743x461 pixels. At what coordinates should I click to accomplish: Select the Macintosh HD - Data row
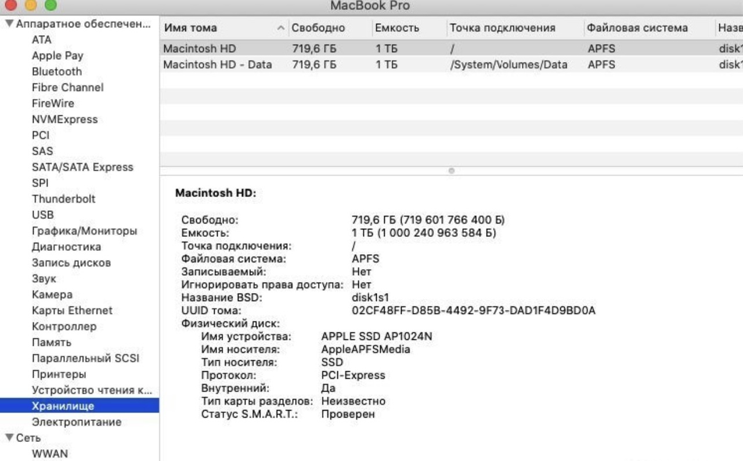click(x=451, y=64)
